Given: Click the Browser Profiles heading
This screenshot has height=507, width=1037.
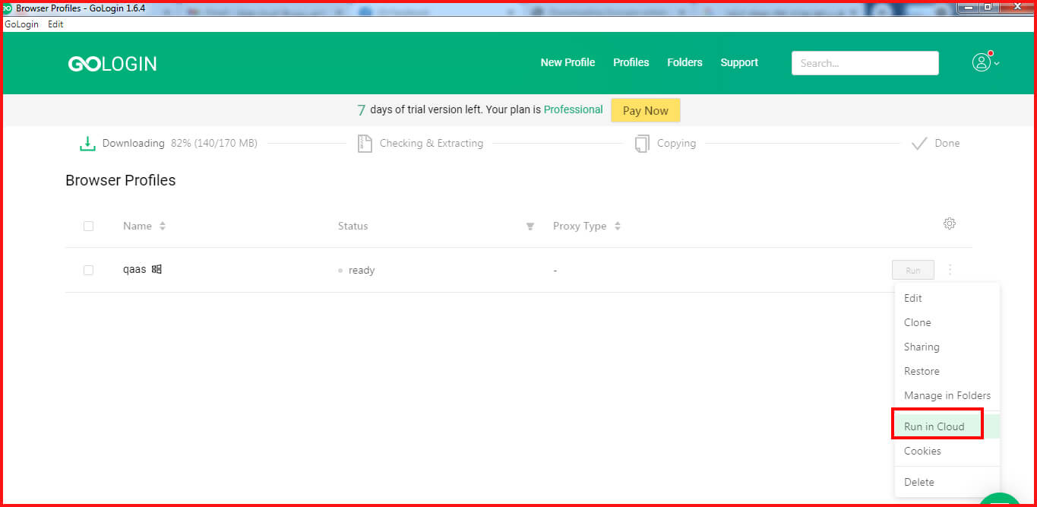Looking at the screenshot, I should pyautogui.click(x=121, y=180).
